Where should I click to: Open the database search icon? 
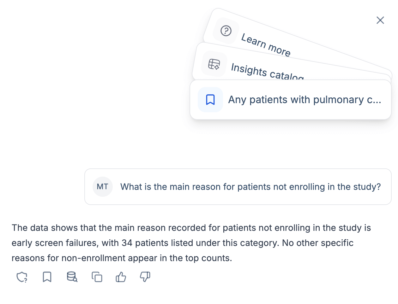pos(72,277)
